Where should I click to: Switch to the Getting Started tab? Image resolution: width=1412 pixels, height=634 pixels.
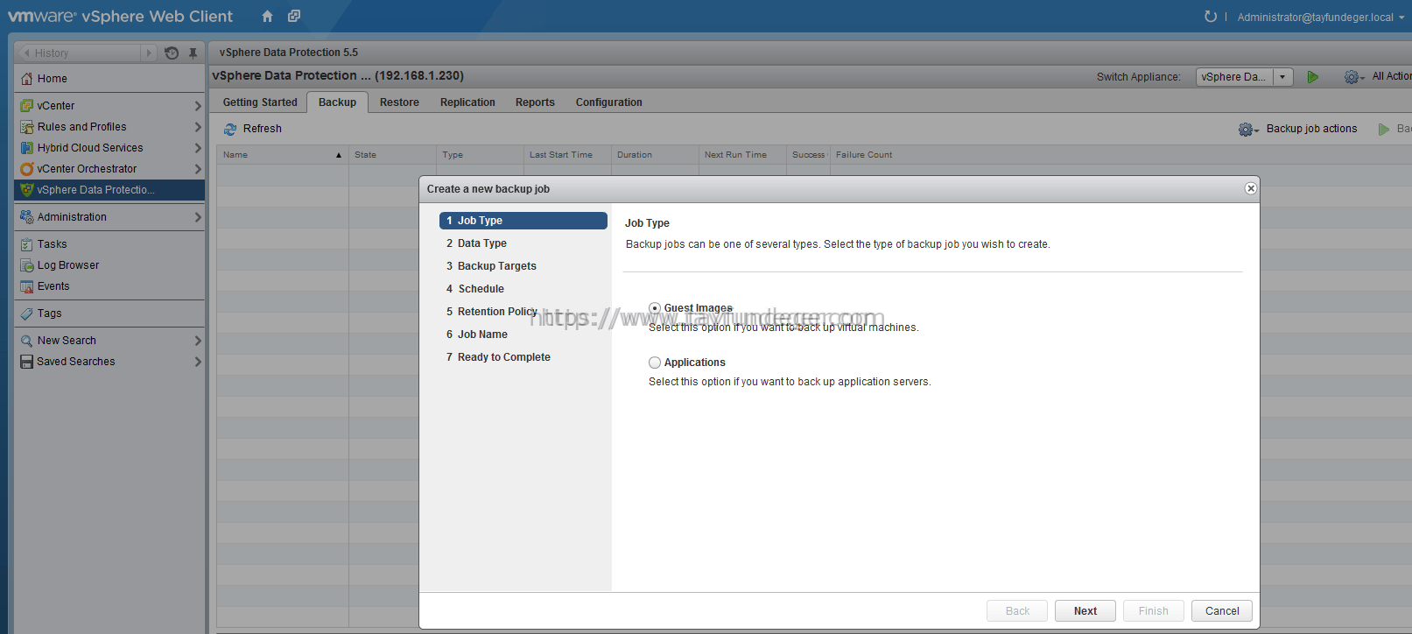pos(260,102)
